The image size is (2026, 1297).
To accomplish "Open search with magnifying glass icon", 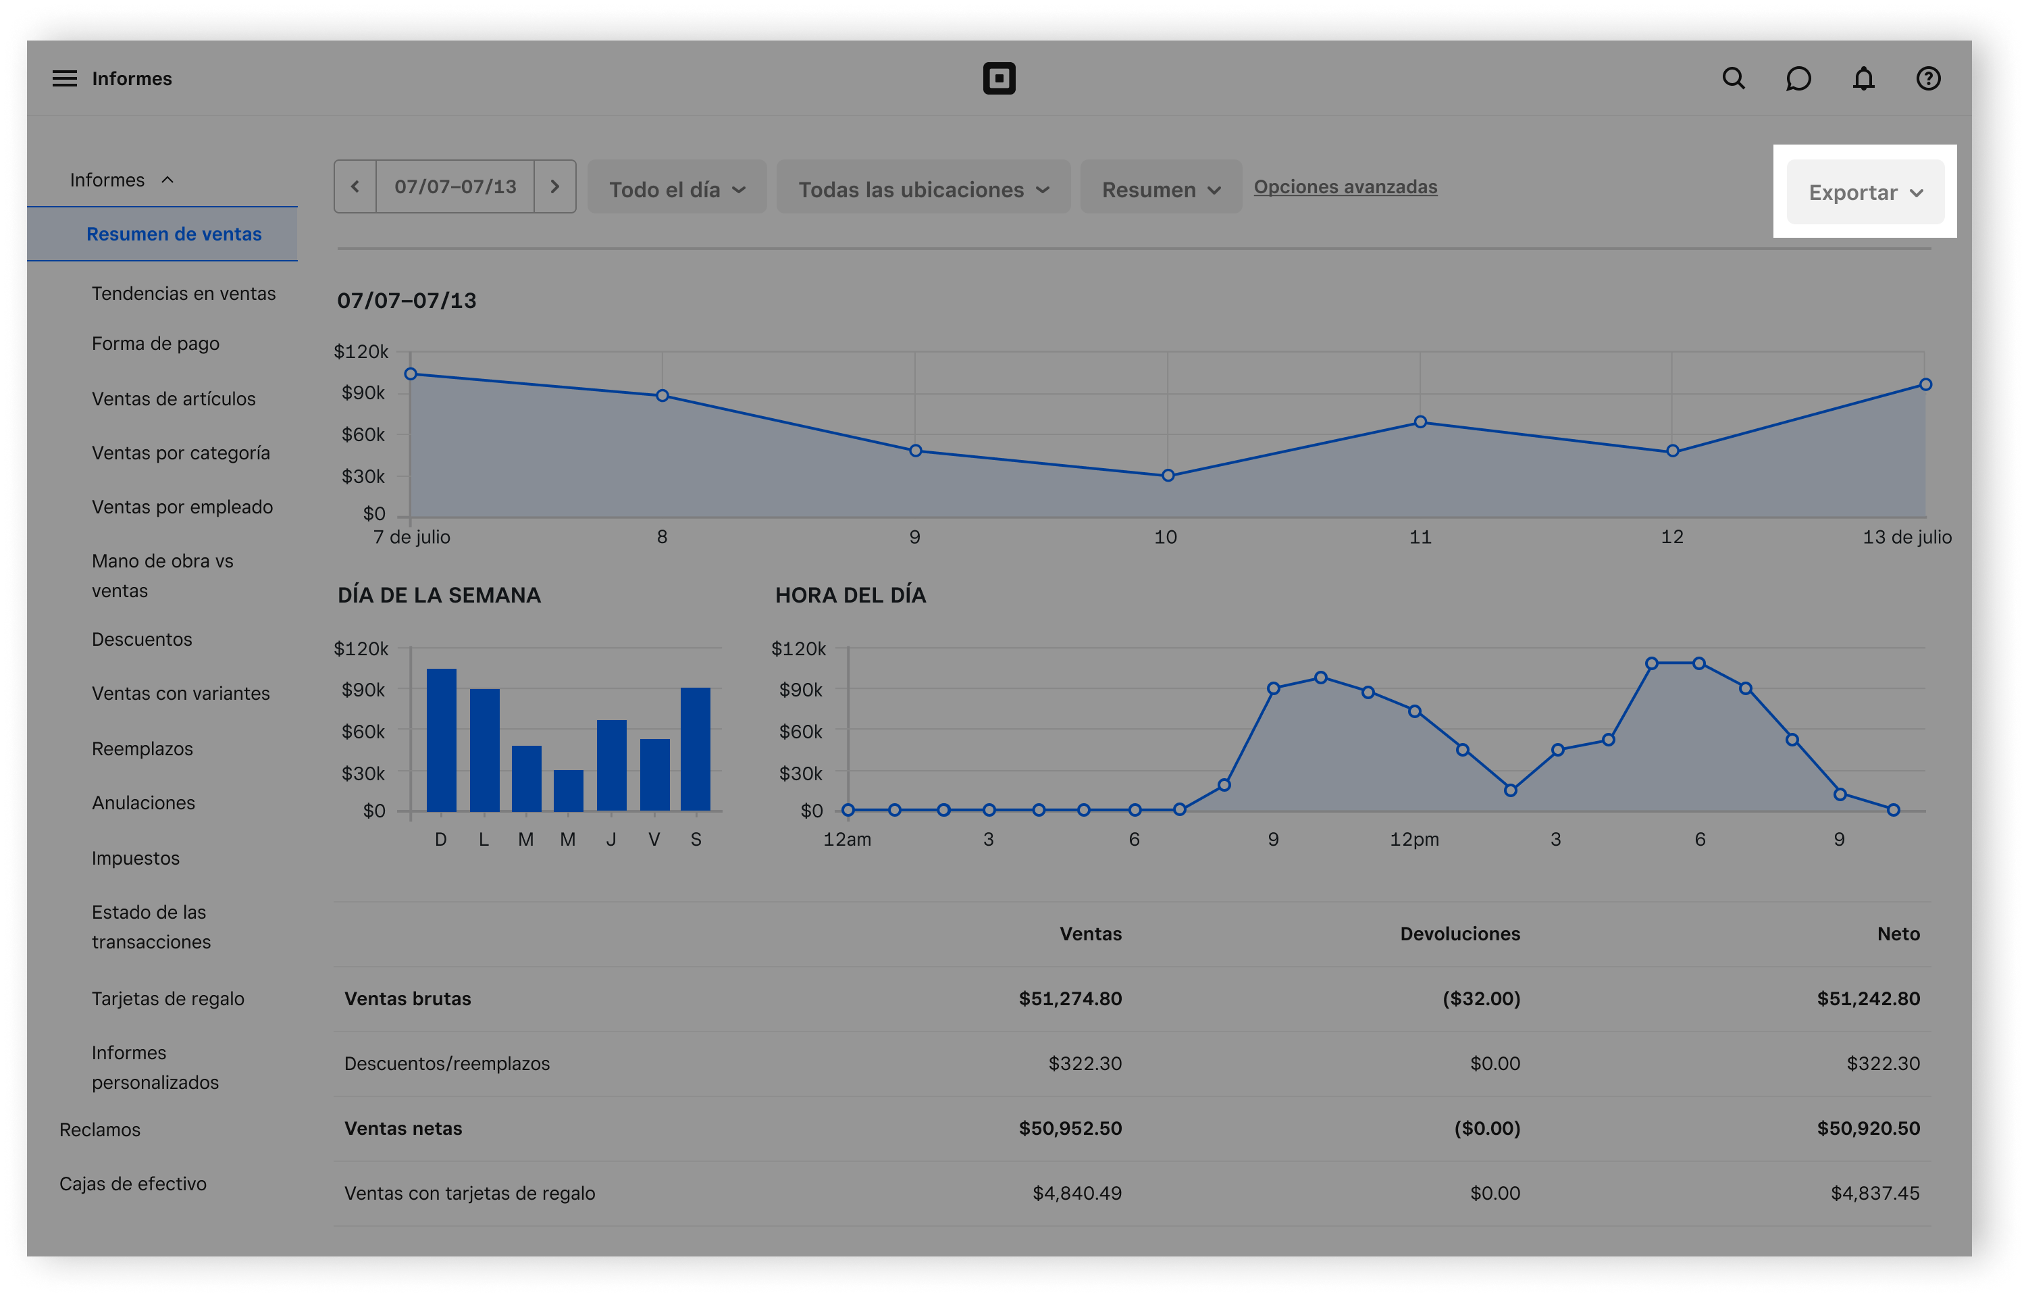I will (1733, 78).
